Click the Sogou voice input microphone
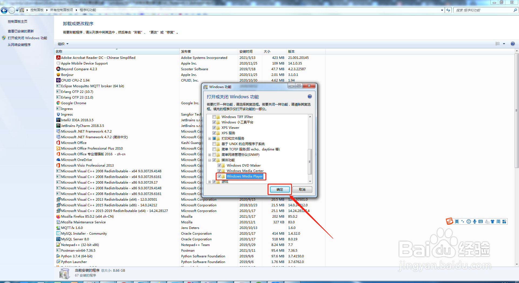 [x=475, y=221]
